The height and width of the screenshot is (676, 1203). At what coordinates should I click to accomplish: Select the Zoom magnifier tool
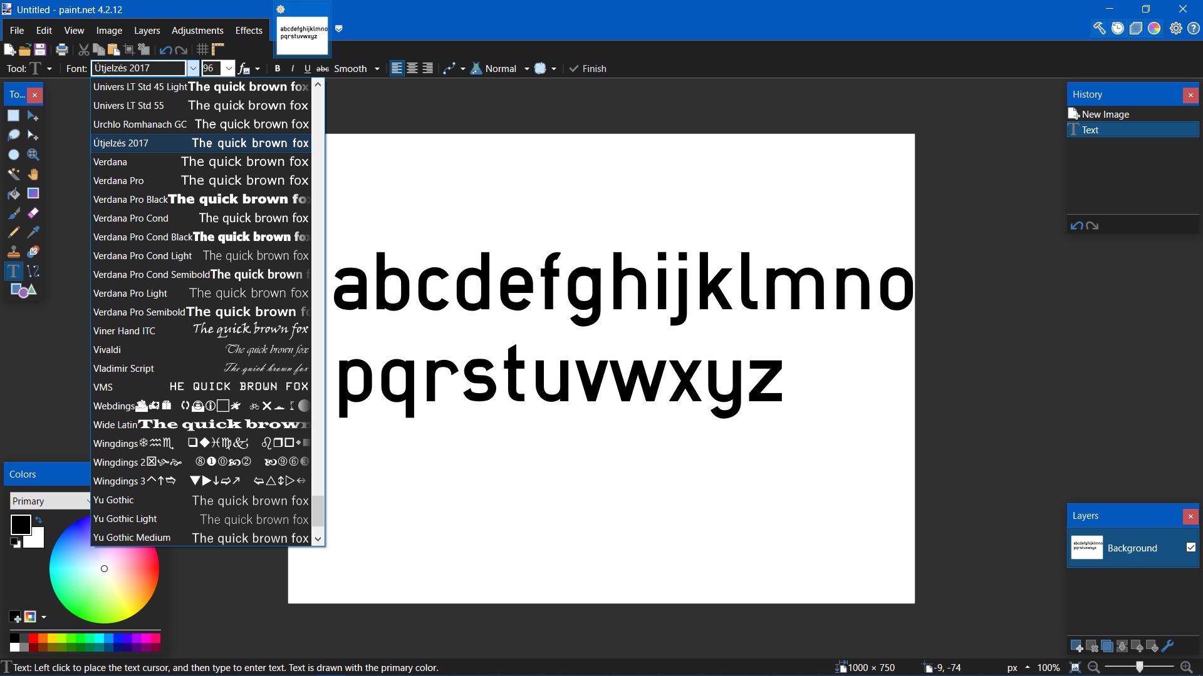click(x=33, y=155)
